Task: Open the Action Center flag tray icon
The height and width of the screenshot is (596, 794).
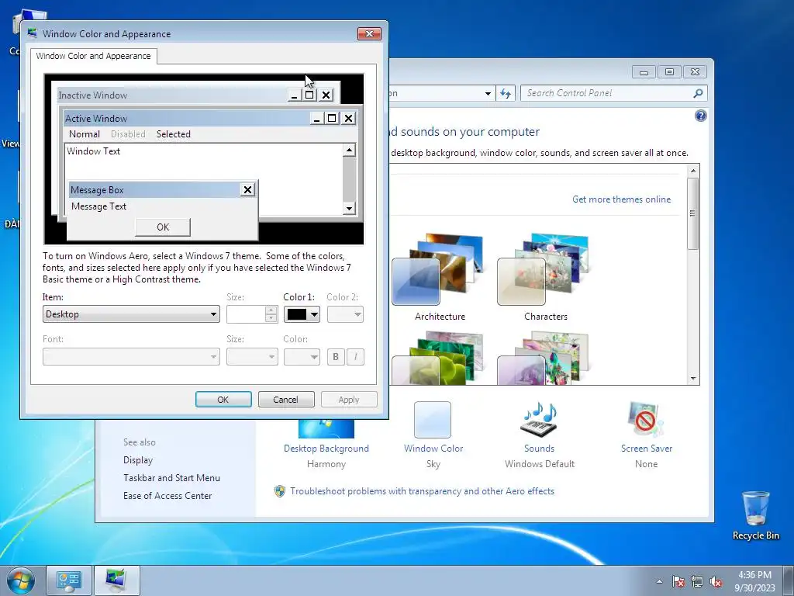Action: tap(678, 581)
